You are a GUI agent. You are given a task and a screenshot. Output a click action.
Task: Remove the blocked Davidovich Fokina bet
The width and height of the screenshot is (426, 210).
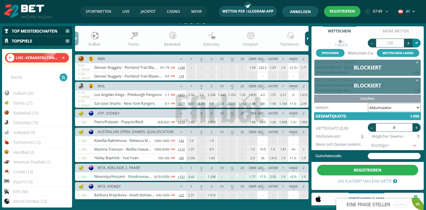click(x=417, y=80)
